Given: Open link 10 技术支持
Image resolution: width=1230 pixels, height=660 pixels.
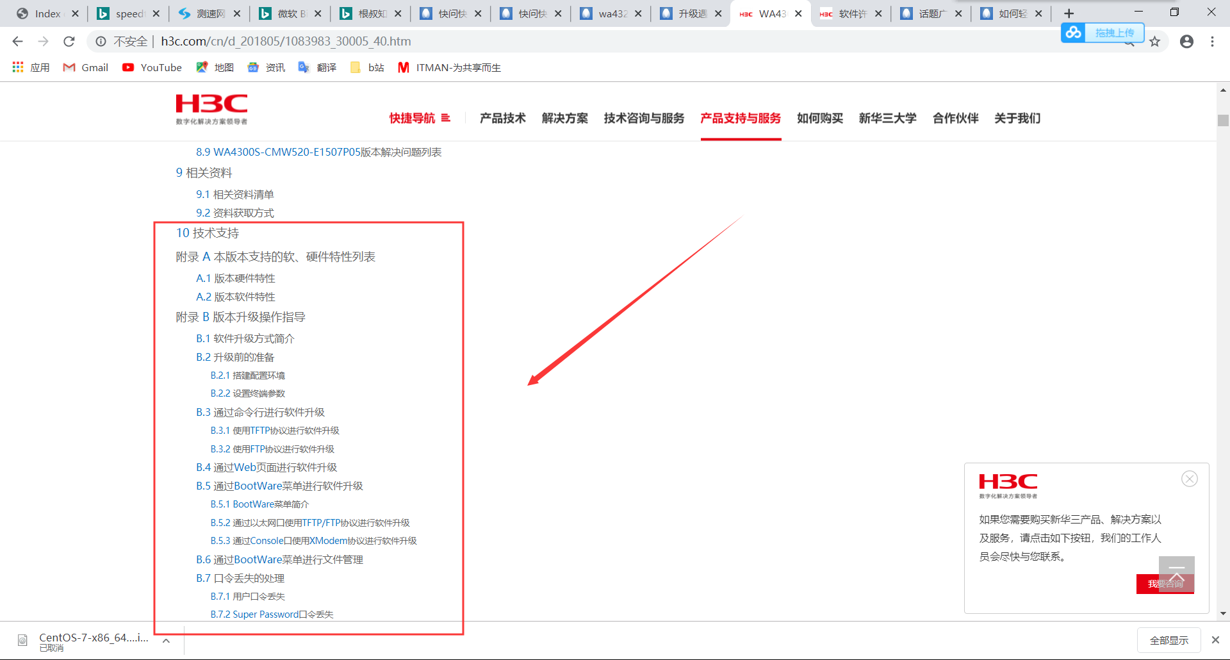Looking at the screenshot, I should pos(208,233).
